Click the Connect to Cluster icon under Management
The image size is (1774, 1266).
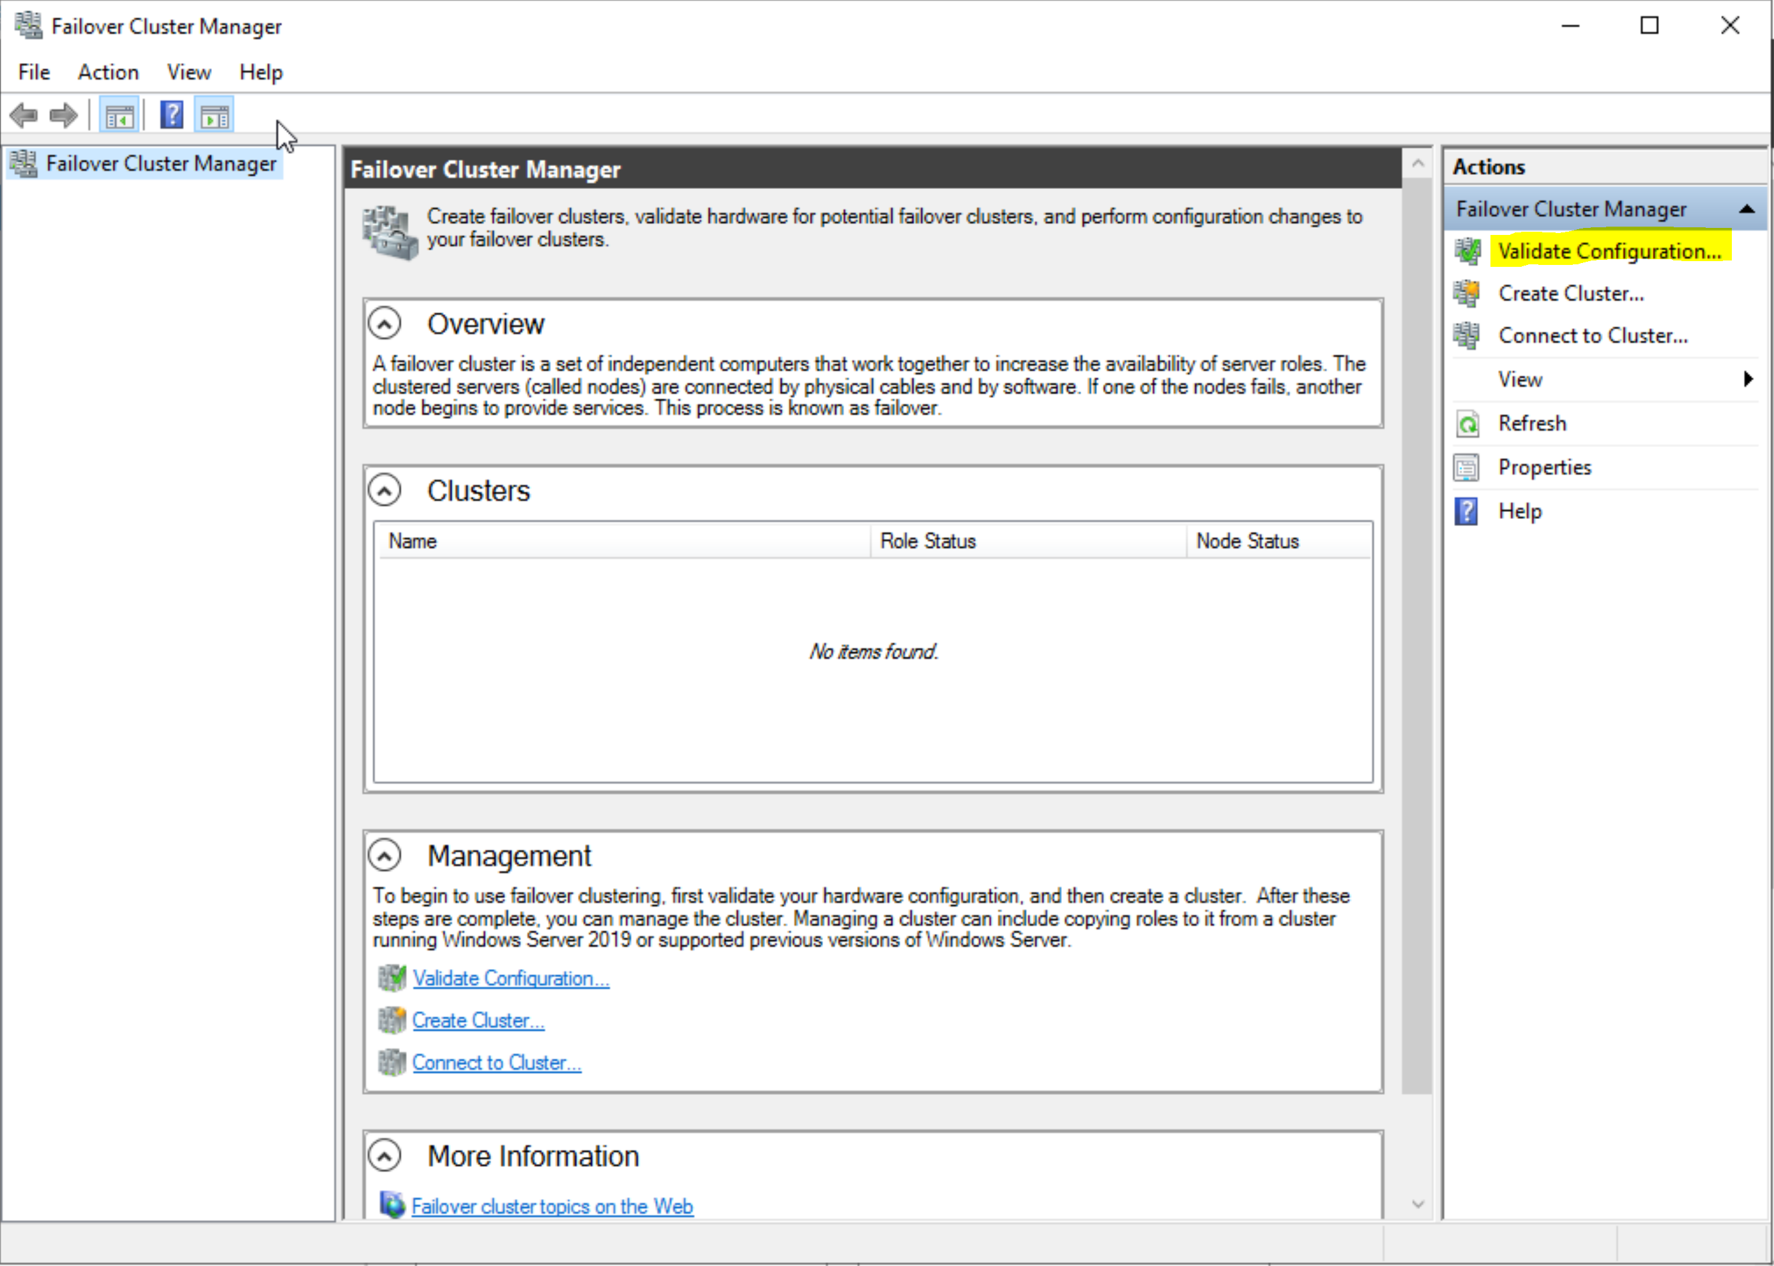pyautogui.click(x=392, y=1062)
